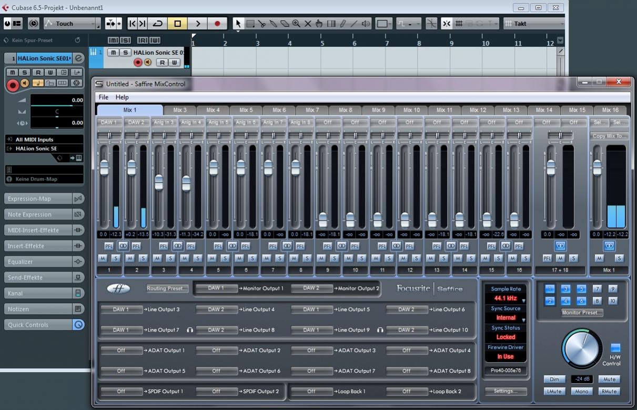Choose the Draw pencil tool in Cubase
The height and width of the screenshot is (410, 637).
(342, 24)
